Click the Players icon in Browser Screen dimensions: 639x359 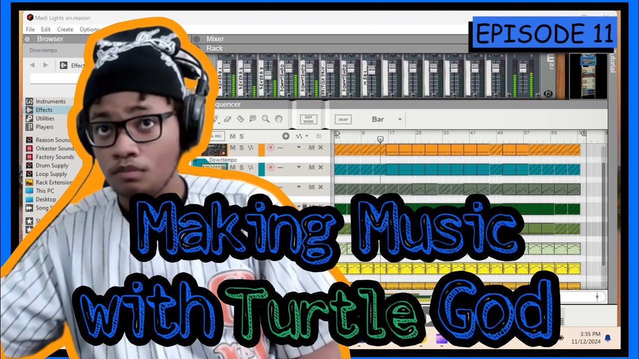[x=29, y=127]
